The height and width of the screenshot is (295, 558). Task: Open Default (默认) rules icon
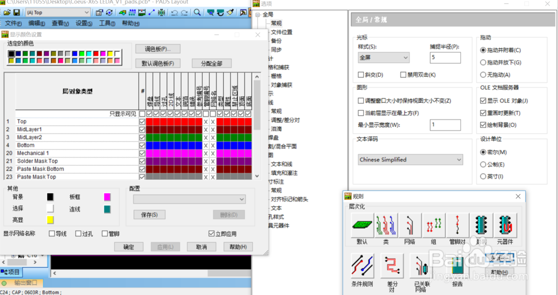(362, 225)
